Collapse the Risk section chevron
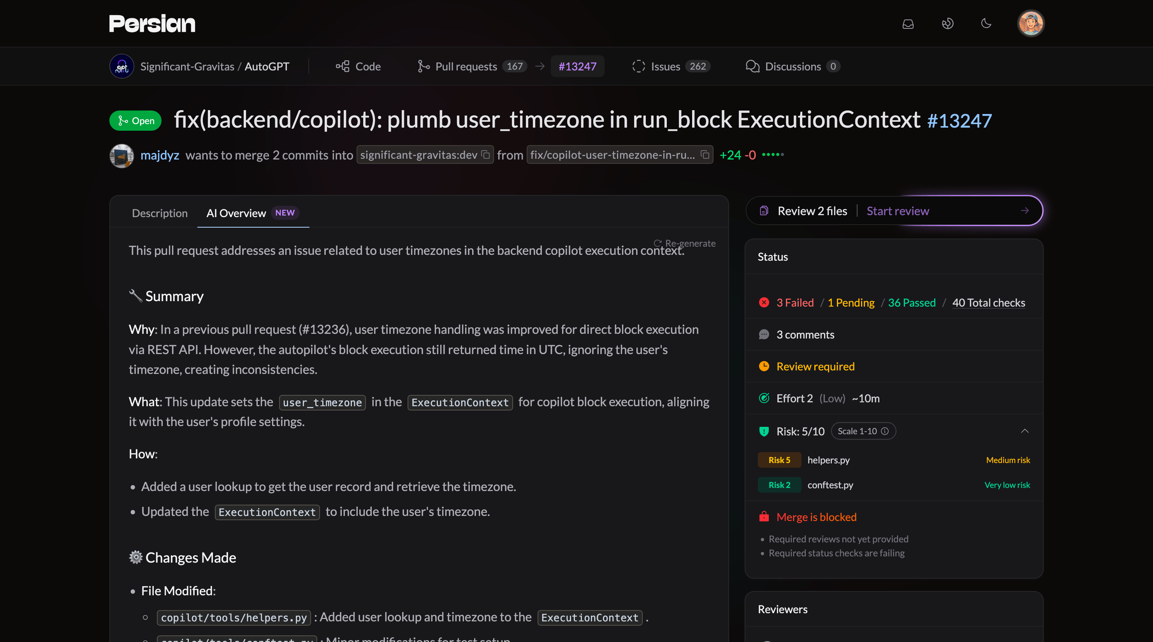 (1025, 431)
